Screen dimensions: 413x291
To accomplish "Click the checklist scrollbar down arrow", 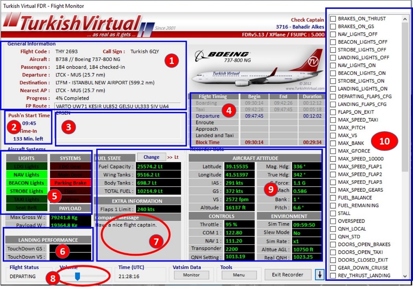I will click(405, 276).
